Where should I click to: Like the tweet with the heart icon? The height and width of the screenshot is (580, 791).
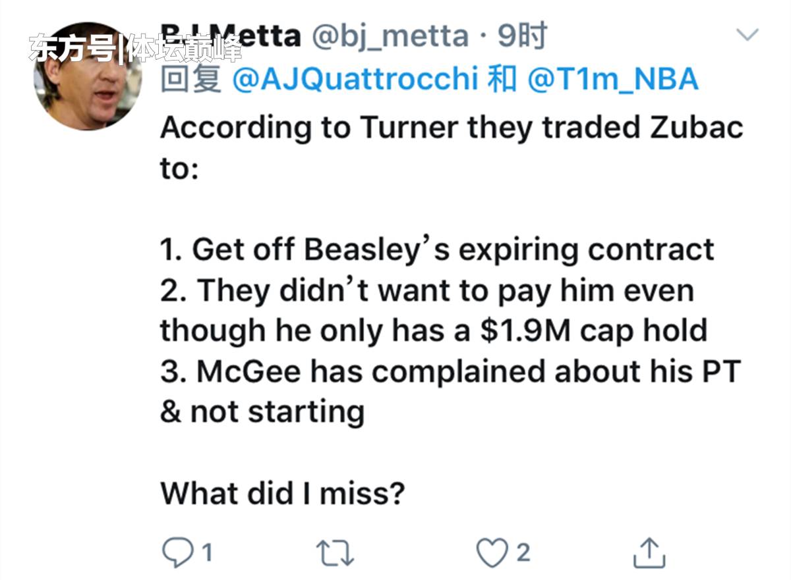(490, 552)
